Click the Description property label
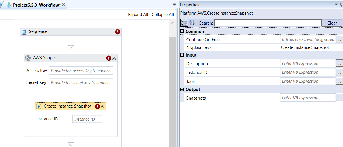 click(197, 64)
